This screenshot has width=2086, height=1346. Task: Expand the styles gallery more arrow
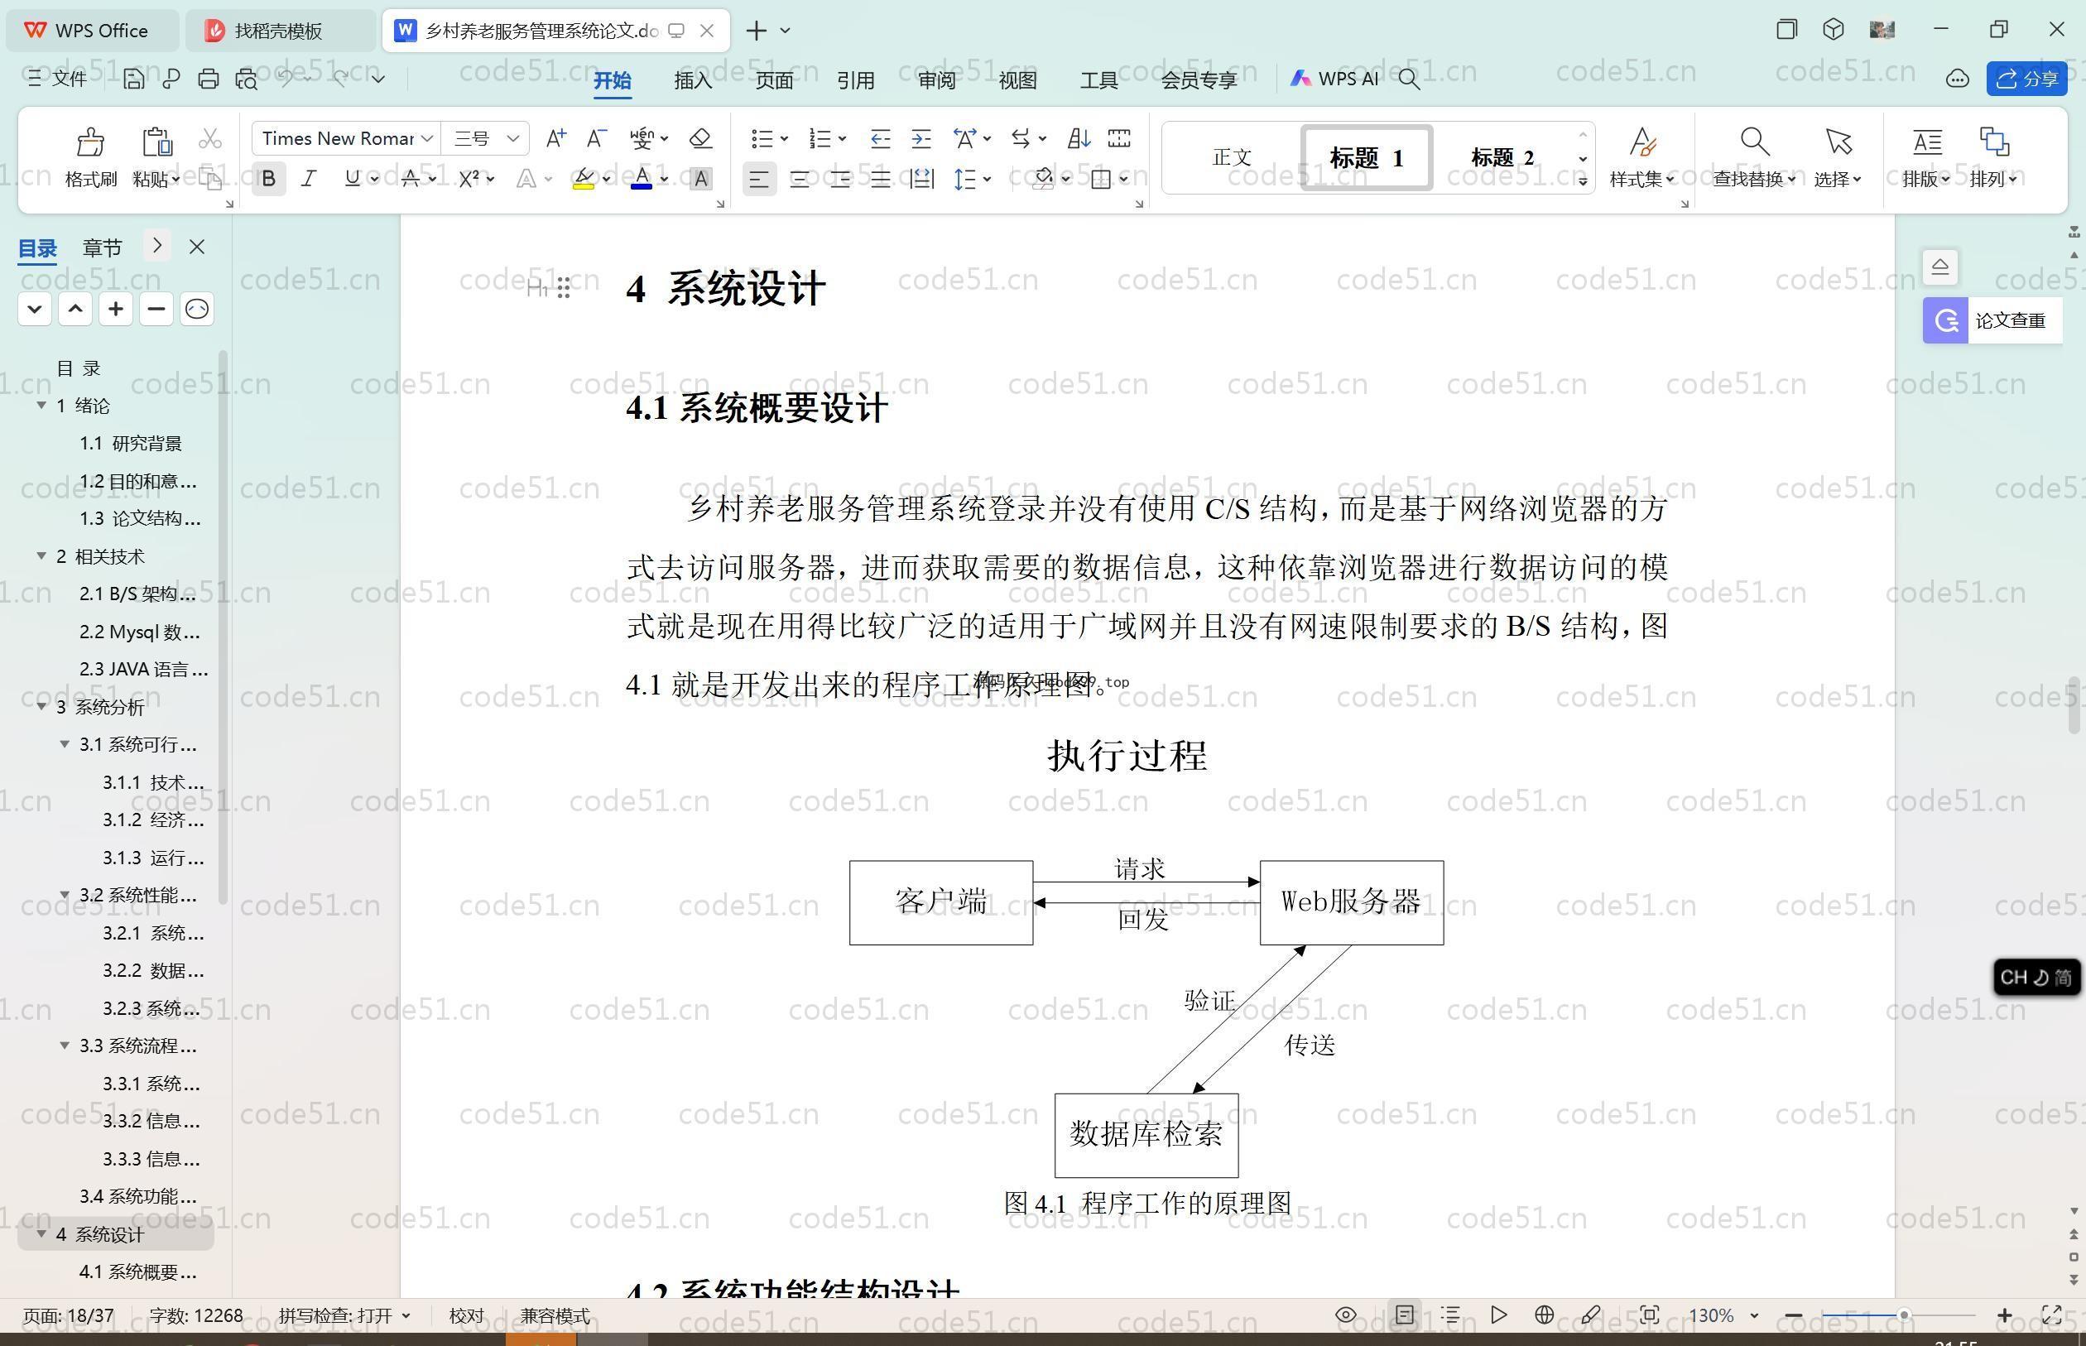click(1583, 181)
